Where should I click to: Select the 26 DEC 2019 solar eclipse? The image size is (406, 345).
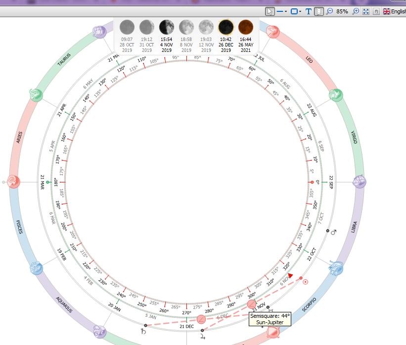(x=226, y=36)
